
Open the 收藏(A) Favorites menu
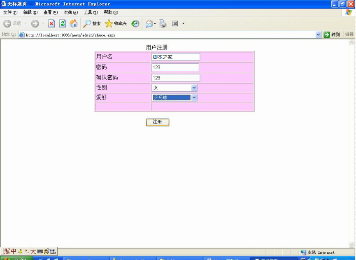[x=71, y=12]
